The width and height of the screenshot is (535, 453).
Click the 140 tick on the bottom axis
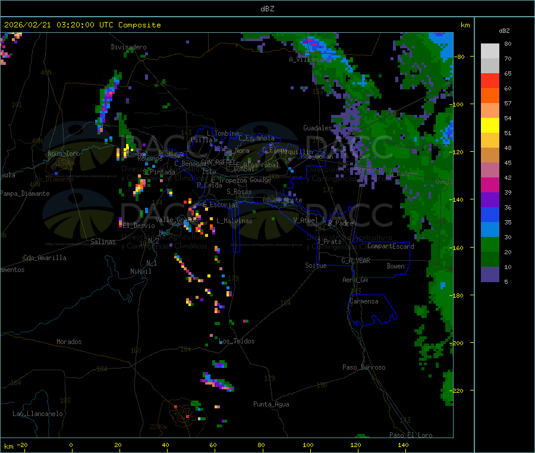point(403,445)
